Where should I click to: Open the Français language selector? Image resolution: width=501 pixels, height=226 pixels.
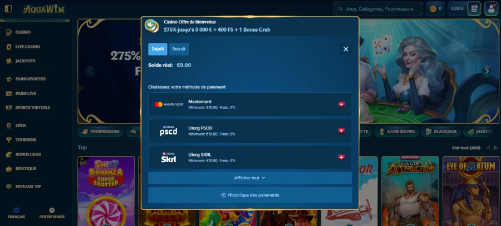16,213
